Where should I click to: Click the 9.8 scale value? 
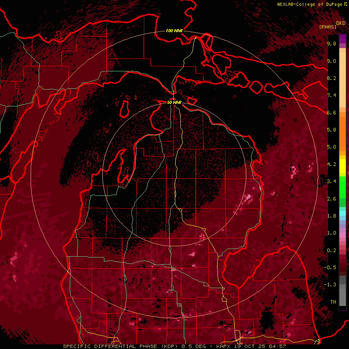(332, 44)
